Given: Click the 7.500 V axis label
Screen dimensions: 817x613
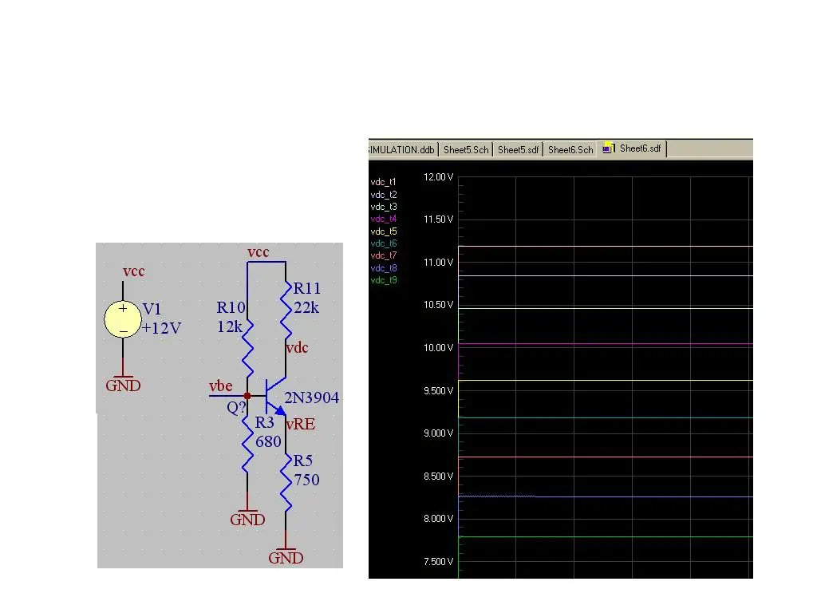Looking at the screenshot, I should 438,561.
